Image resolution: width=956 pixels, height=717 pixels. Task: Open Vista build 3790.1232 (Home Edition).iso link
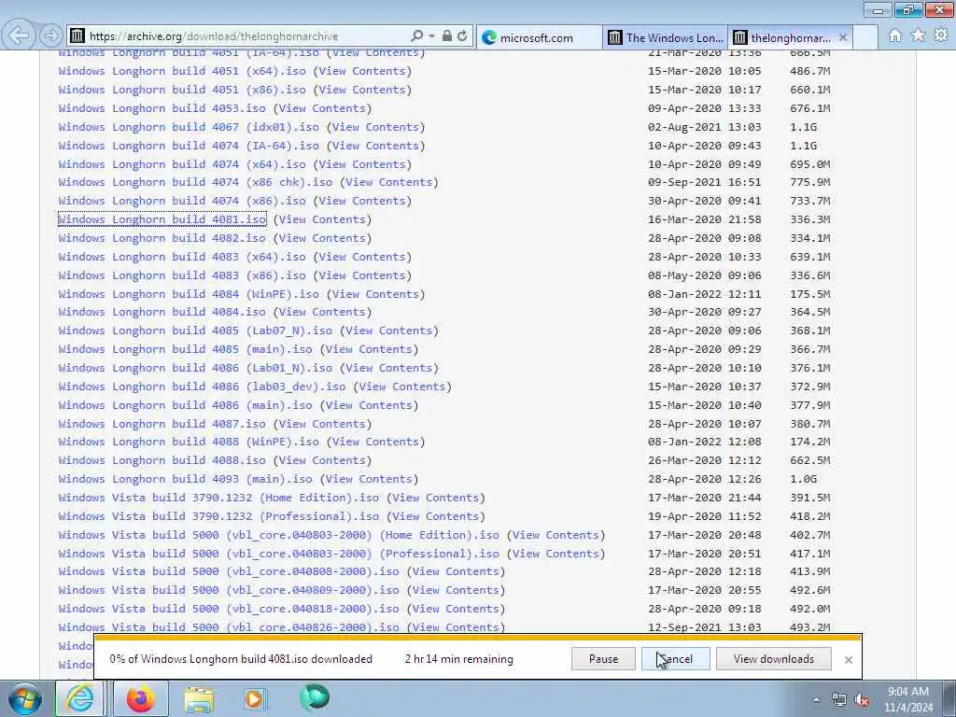click(x=218, y=499)
